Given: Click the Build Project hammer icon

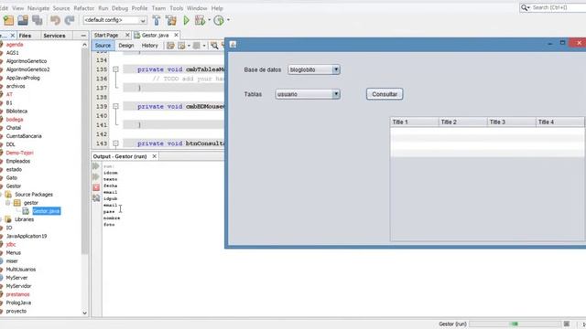Looking at the screenshot, I should click(157, 20).
